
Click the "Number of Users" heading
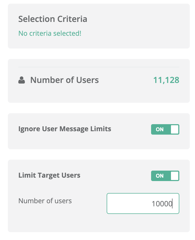[x=65, y=80]
